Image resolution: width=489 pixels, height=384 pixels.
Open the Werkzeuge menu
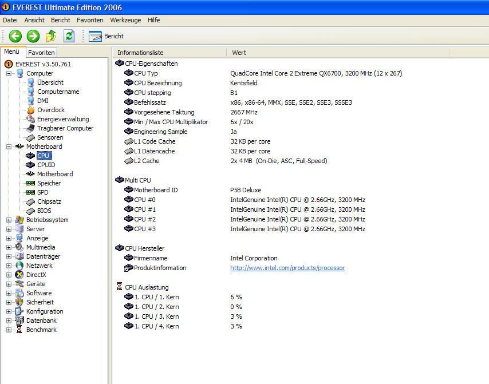[125, 20]
